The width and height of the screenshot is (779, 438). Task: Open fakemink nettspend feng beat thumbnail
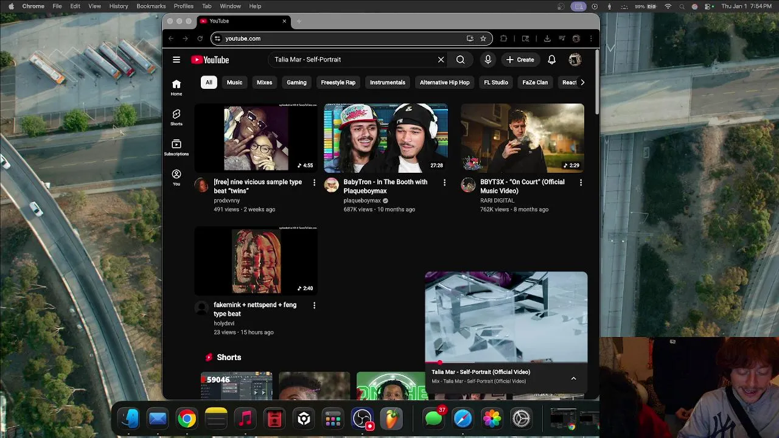point(256,260)
